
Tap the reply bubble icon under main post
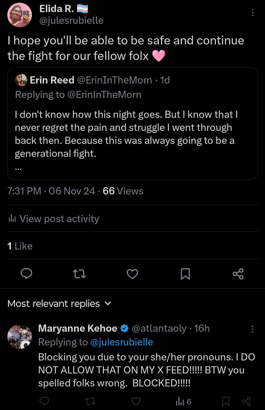27,274
